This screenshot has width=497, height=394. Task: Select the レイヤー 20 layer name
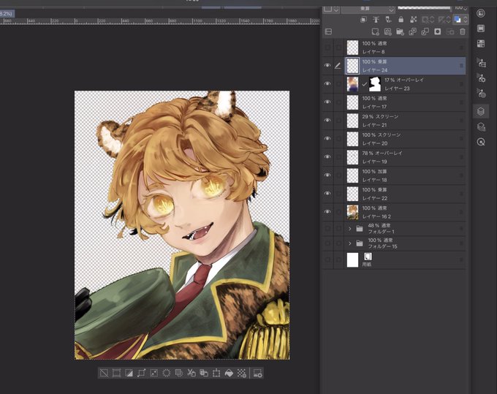pyautogui.click(x=375, y=143)
